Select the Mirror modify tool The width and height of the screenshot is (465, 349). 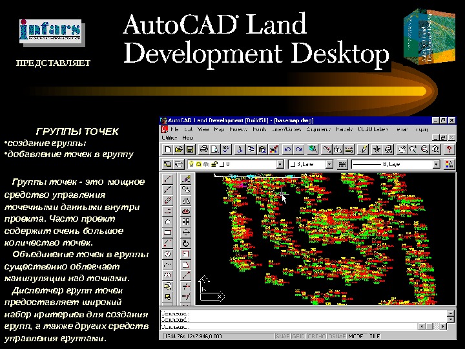click(x=186, y=200)
